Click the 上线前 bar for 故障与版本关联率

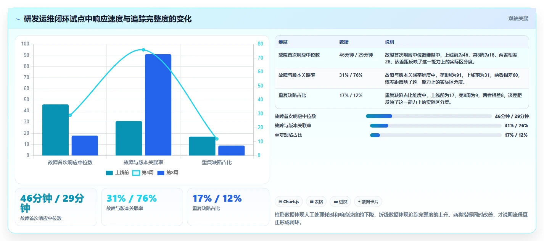coord(129,138)
